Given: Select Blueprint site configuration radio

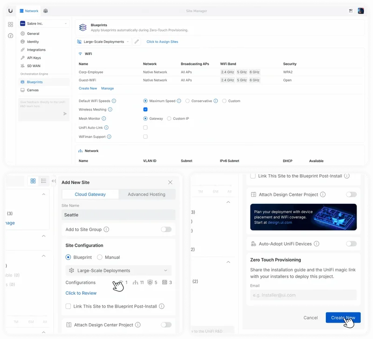Looking at the screenshot, I should (x=68, y=257).
